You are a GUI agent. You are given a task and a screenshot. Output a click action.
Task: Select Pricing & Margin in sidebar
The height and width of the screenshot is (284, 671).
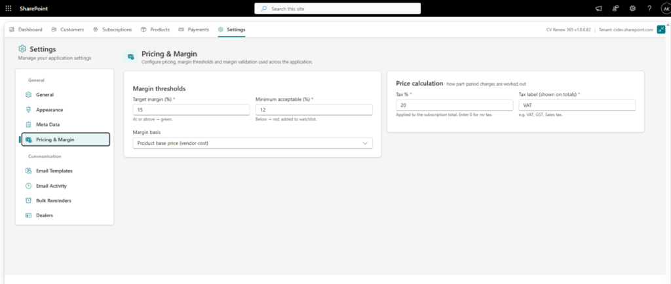click(66, 139)
